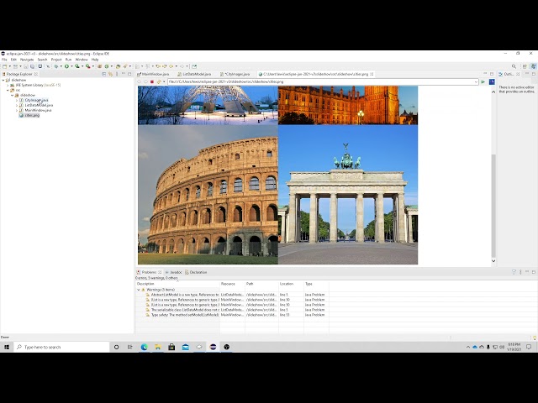This screenshot has width=538, height=403.
Task: Click the green Go arrow beside URL field
Action: pyautogui.click(x=483, y=81)
